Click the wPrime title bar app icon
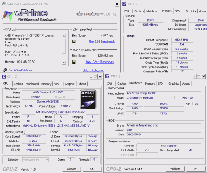The height and width of the screenshot is (173, 207). coord(4,4)
